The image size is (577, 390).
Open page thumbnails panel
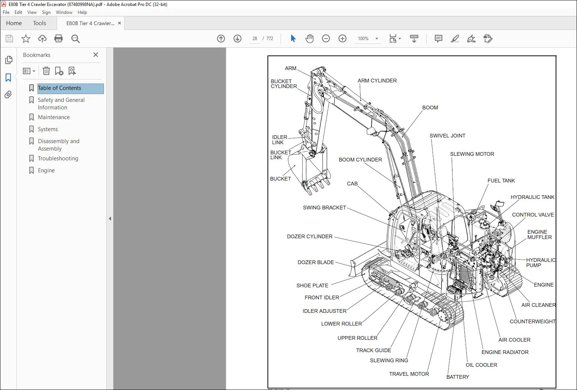click(8, 60)
